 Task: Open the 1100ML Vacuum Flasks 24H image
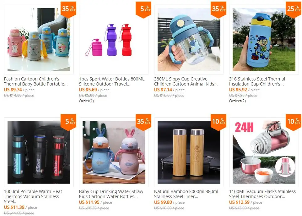pyautogui.click(x=264, y=152)
